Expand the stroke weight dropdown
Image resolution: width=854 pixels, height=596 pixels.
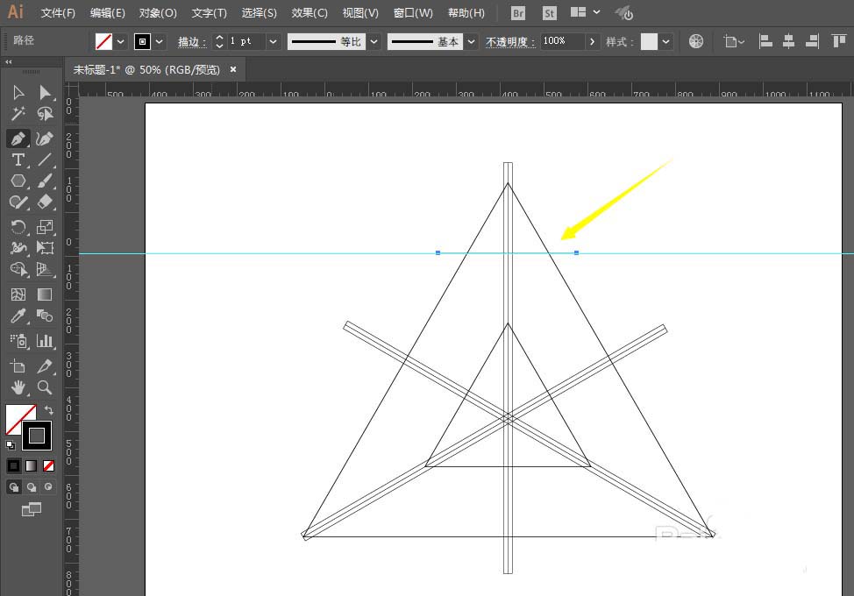coord(273,41)
